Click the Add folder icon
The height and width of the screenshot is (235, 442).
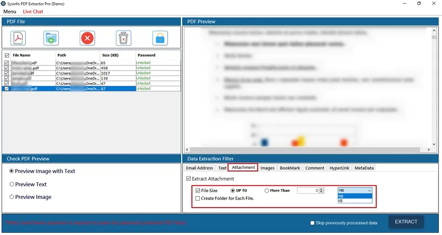pyautogui.click(x=51, y=38)
